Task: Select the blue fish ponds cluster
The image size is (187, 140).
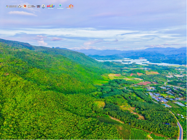Action: [162, 98]
